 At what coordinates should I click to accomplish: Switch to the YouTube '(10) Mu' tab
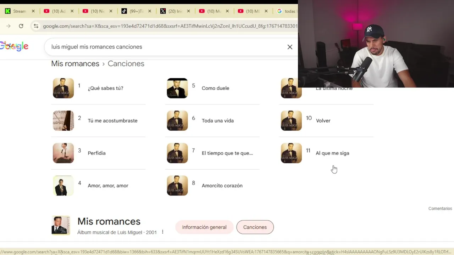(214, 11)
